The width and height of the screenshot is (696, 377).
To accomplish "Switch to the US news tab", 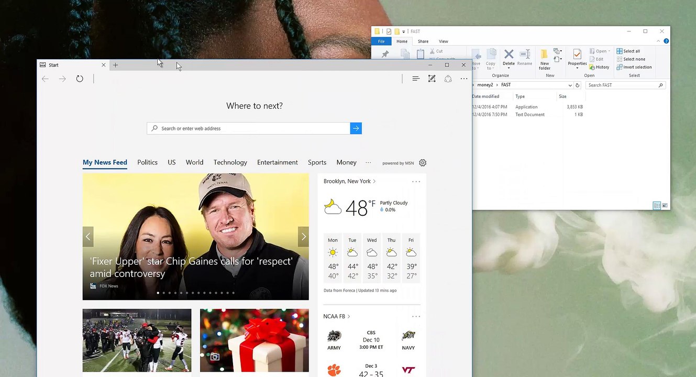I will 171,162.
